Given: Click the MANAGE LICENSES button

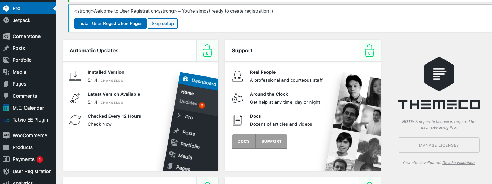Looking at the screenshot, I should [x=439, y=145].
